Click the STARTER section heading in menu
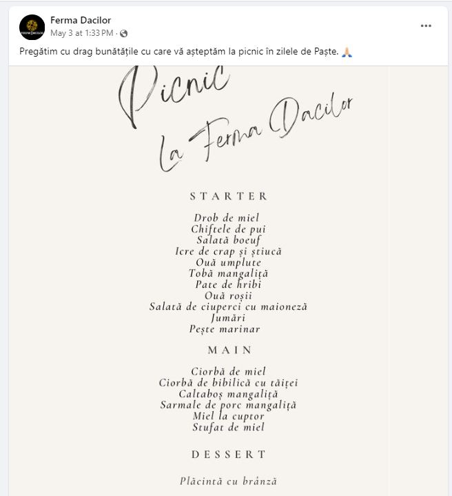This screenshot has width=452, height=496. click(x=228, y=197)
